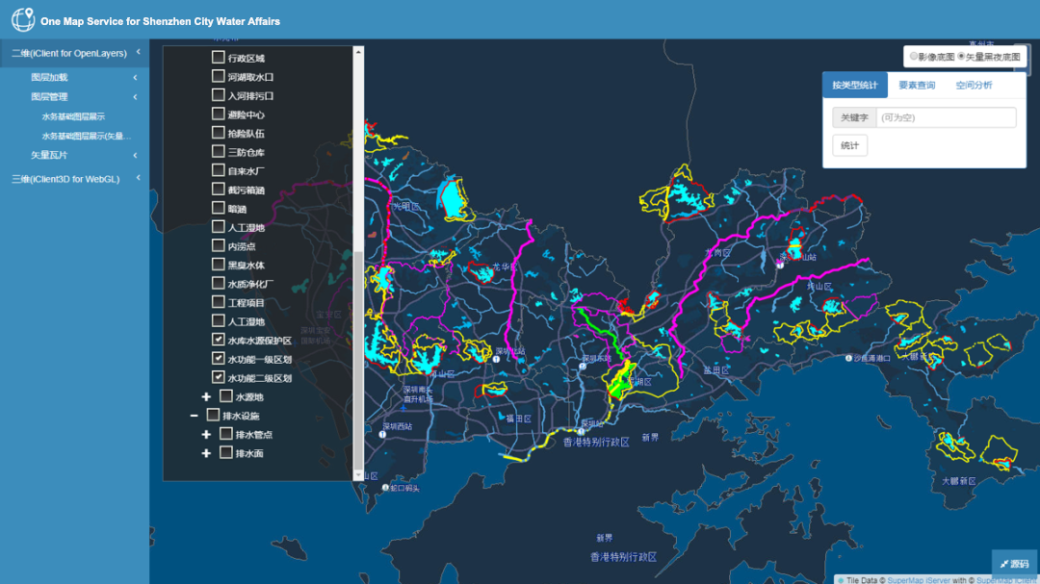
Task: Tick the 排水面 checkbox
Action: [x=225, y=453]
